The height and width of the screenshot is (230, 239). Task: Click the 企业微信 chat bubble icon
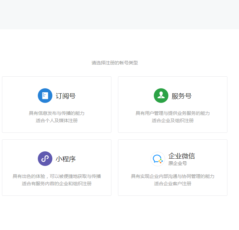point(158,159)
